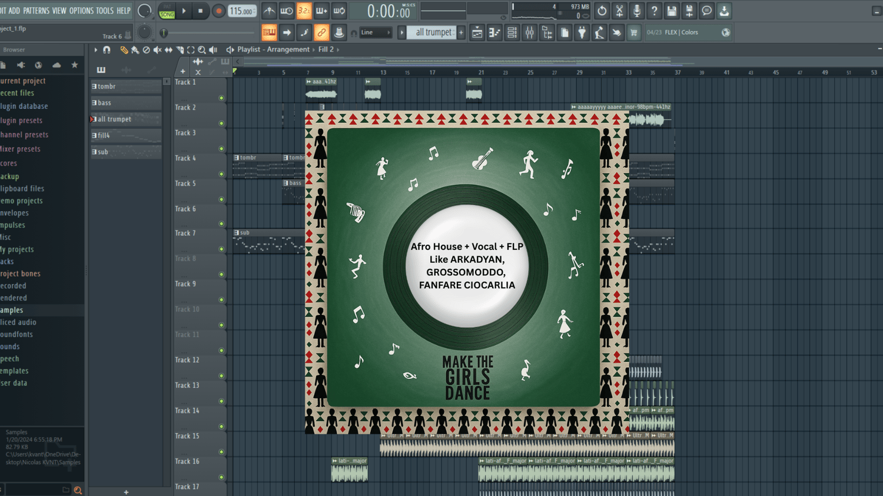Open the TOOLS menu
Image resolution: width=883 pixels, height=496 pixels.
coord(104,11)
